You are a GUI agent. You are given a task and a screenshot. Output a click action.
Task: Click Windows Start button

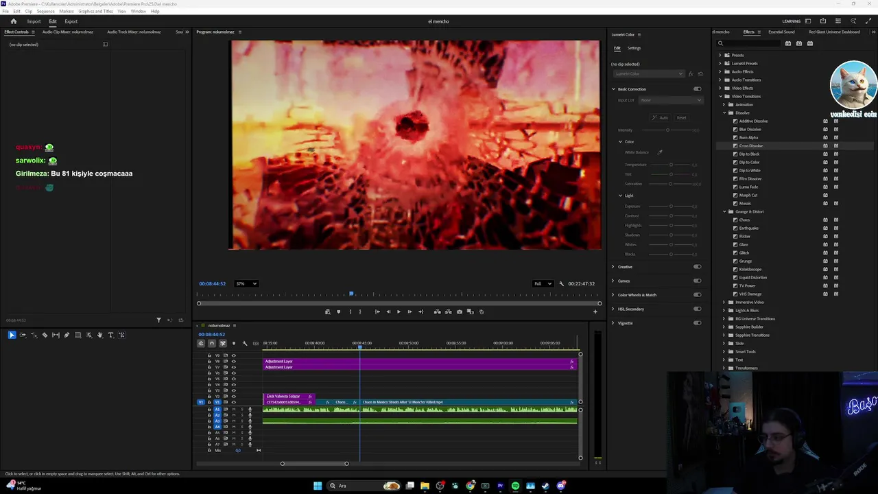pos(318,486)
